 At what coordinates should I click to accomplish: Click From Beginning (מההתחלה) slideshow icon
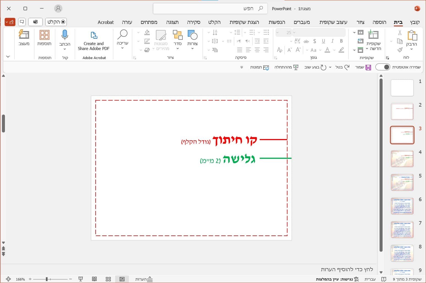pyautogui.click(x=296, y=67)
